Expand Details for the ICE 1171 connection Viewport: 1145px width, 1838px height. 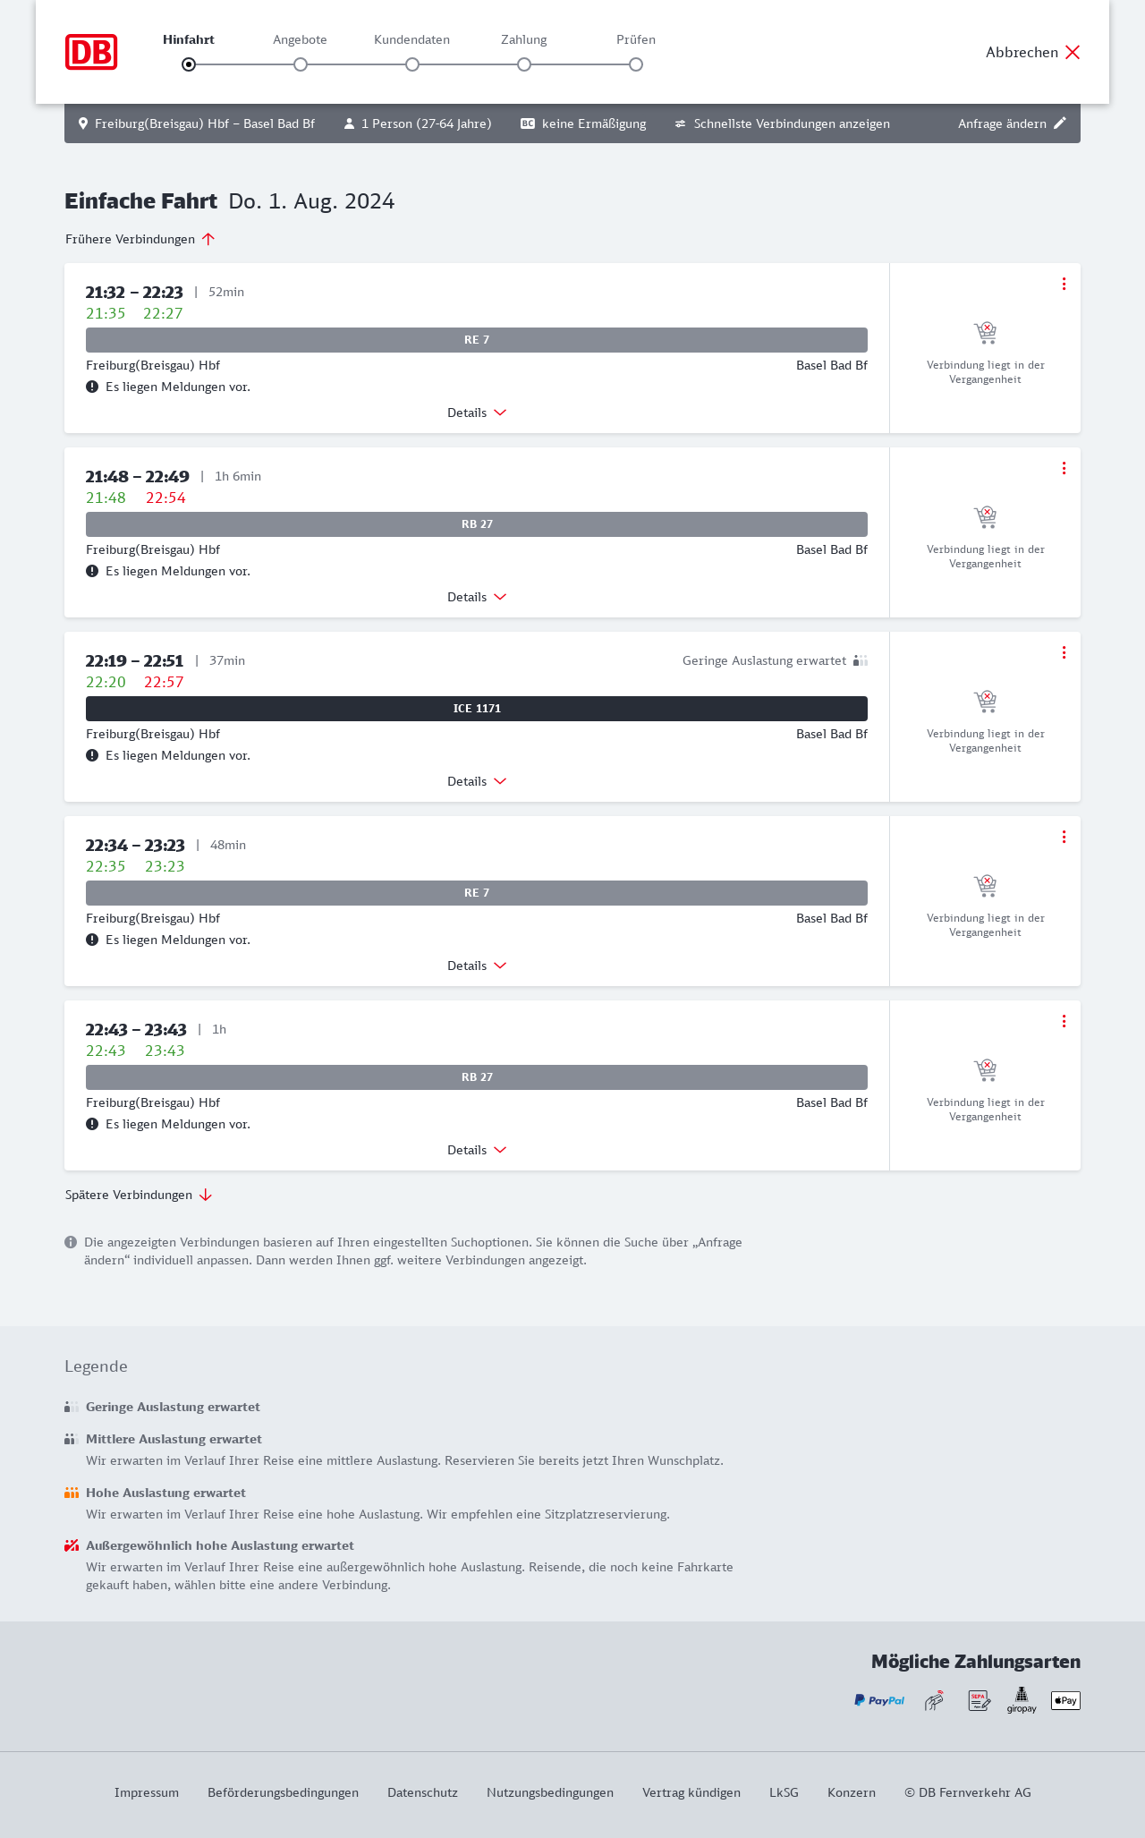pos(477,781)
